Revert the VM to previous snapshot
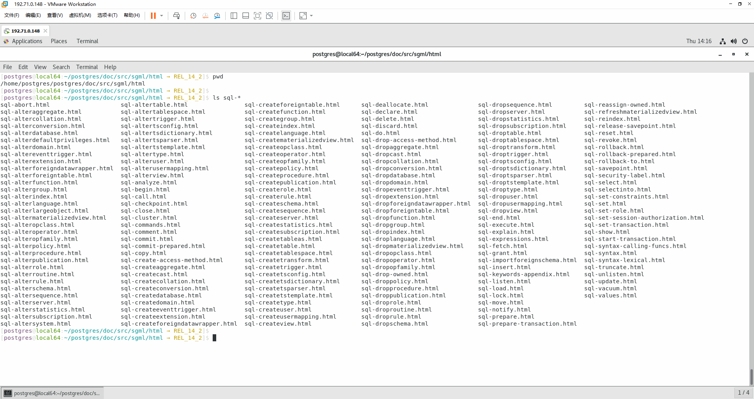This screenshot has height=399, width=754. point(205,16)
